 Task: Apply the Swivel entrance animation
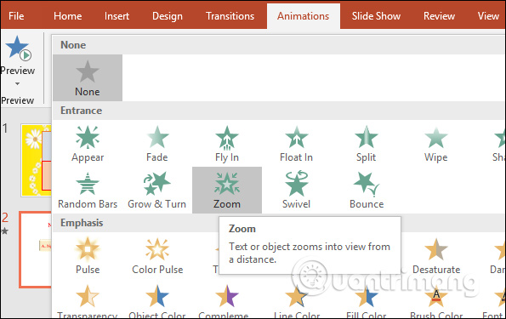pos(296,191)
